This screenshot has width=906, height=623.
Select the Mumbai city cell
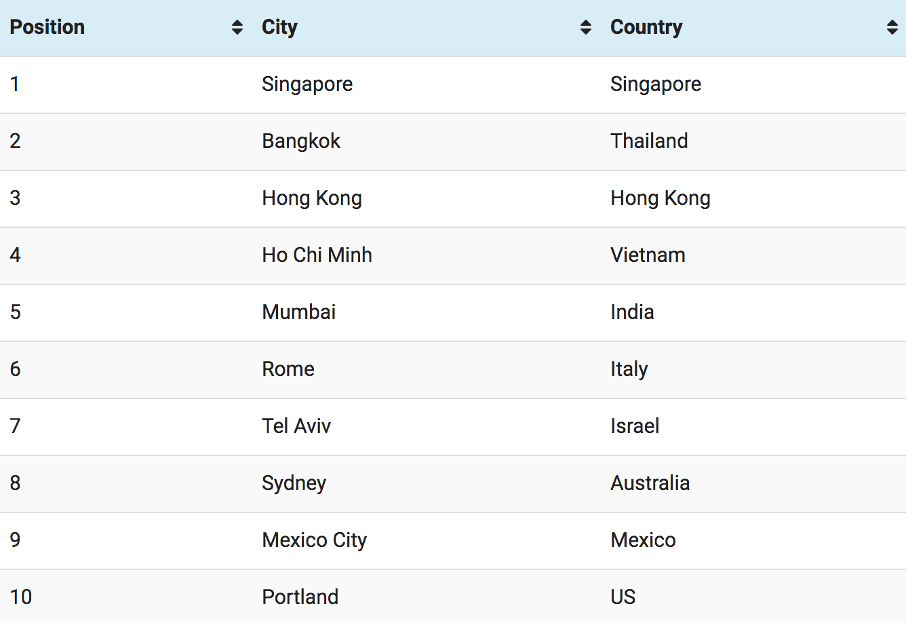pyautogui.click(x=427, y=313)
